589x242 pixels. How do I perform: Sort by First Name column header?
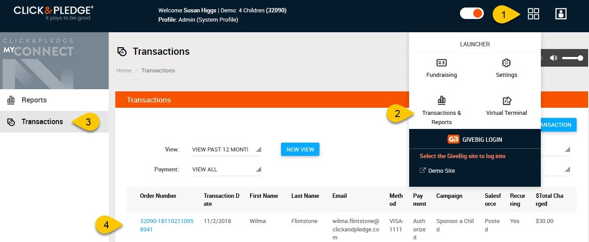tap(264, 196)
